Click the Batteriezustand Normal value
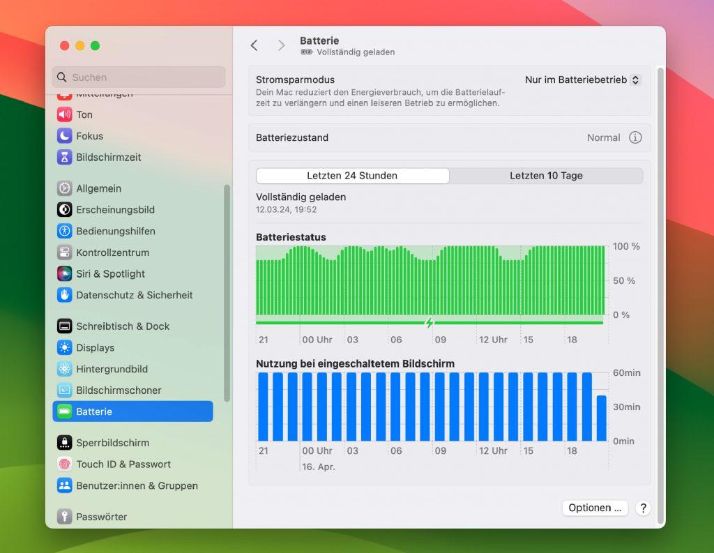This screenshot has width=714, height=553. [603, 137]
